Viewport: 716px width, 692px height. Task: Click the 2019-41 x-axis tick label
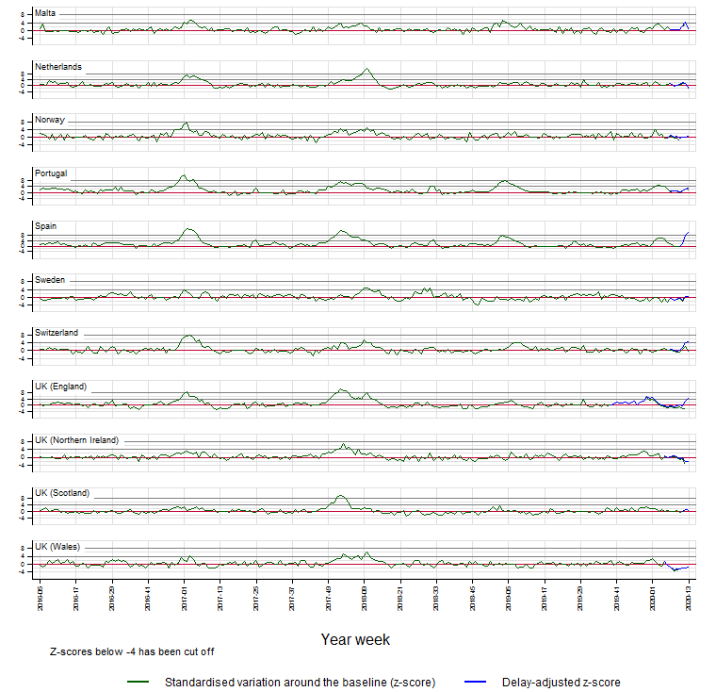[616, 599]
